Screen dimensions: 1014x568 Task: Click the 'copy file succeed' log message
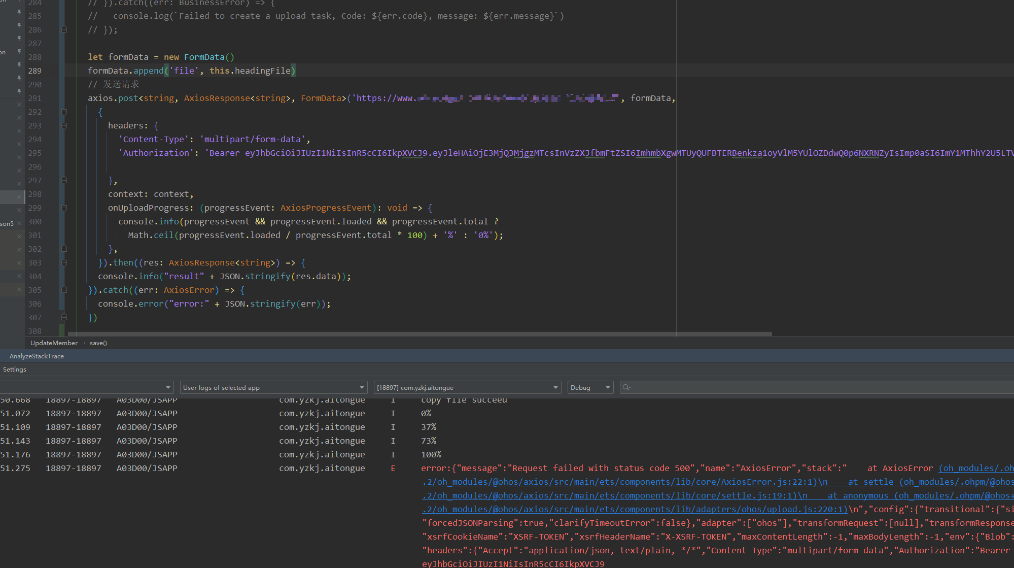click(x=464, y=400)
